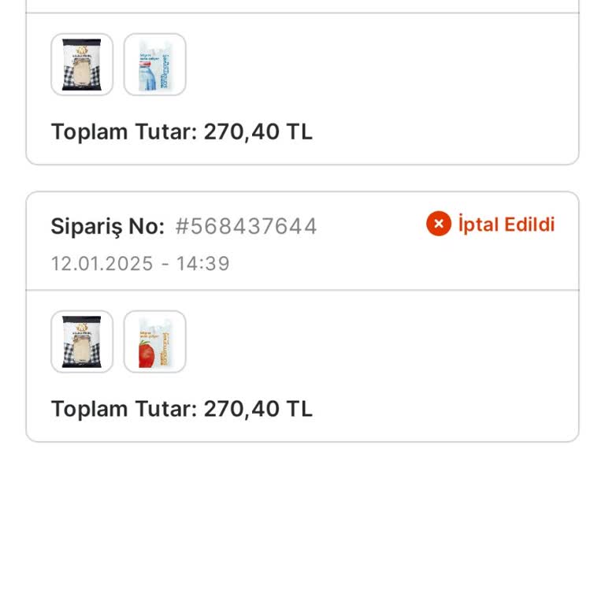
Task: Click the Sipariş No label
Action: coord(107,227)
